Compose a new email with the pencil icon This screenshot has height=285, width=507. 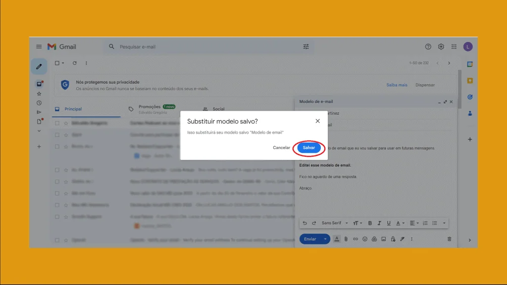pos(39,66)
